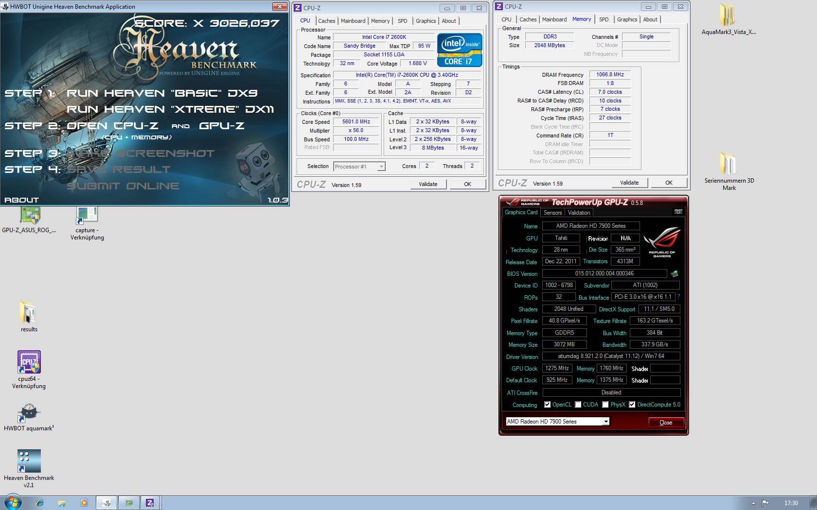The height and width of the screenshot is (510, 817).
Task: Open the Validation tab in GPU-Z
Action: click(x=579, y=213)
